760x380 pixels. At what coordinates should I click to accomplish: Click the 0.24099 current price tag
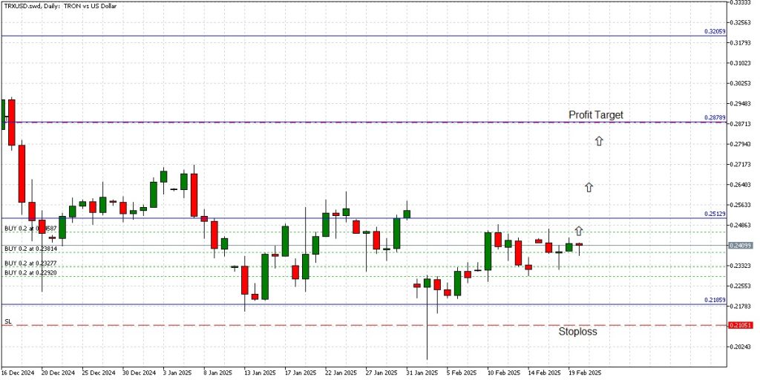click(739, 245)
